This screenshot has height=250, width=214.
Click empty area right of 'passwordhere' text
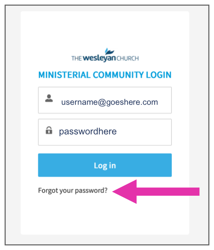click(x=144, y=132)
